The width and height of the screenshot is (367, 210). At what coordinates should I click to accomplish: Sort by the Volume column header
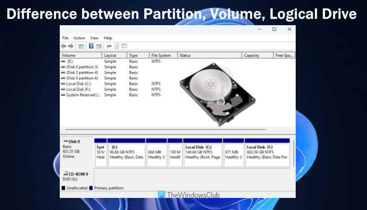[81, 55]
